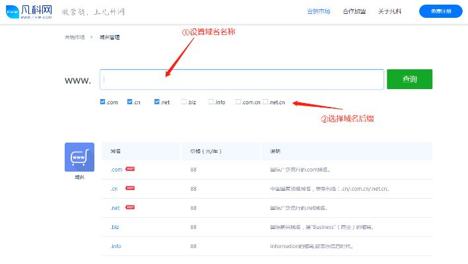Focus the domain name input field
The image size is (468, 264).
242,79
